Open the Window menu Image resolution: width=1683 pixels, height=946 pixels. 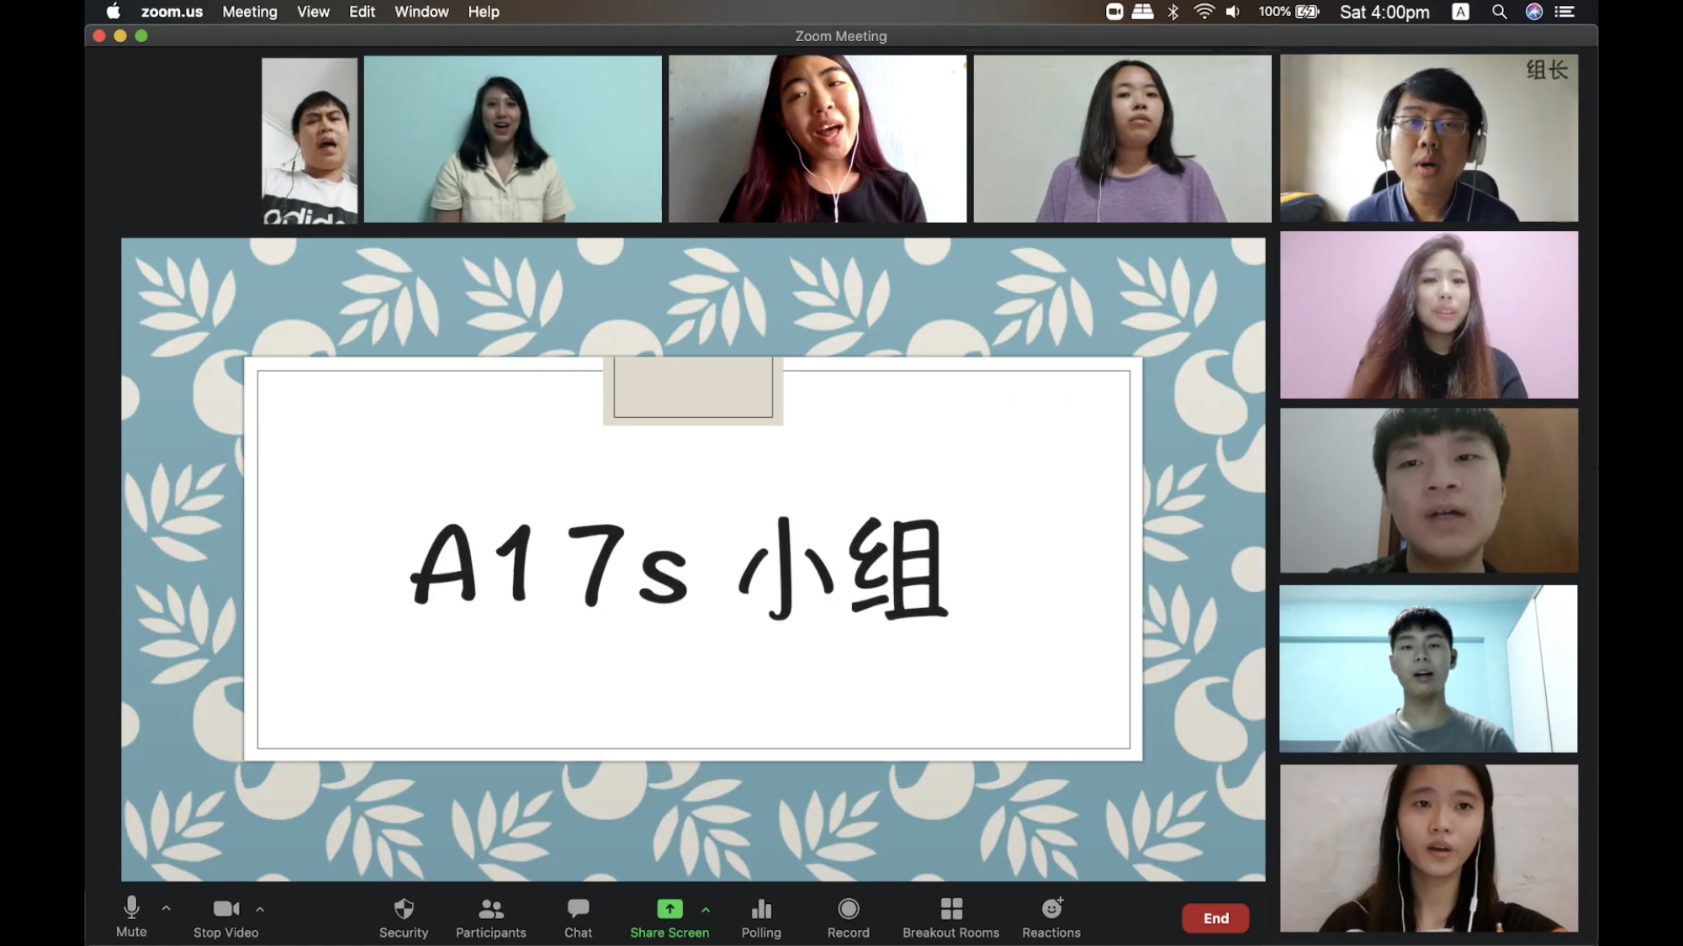pyautogui.click(x=421, y=12)
